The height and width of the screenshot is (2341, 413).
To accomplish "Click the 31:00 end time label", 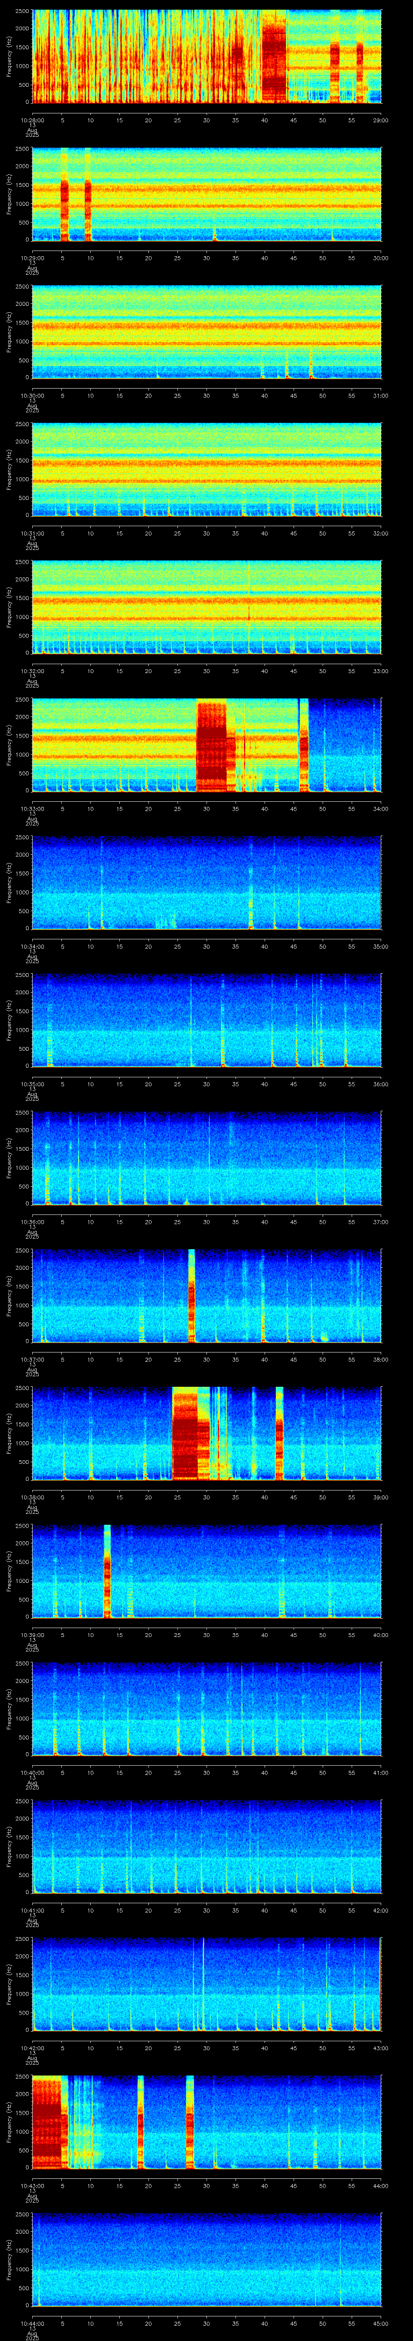I will coord(380,395).
